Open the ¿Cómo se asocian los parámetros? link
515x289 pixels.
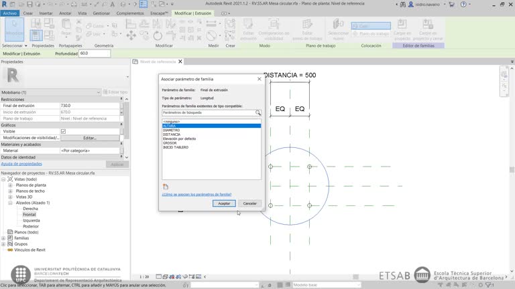coord(196,195)
